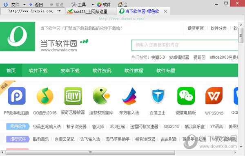
Task: Click the home icon in the toolbar
Action: pyautogui.click(x=120, y=4)
